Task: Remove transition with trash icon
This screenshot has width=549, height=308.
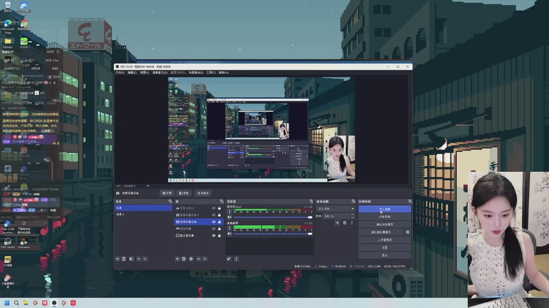Action: click(344, 223)
